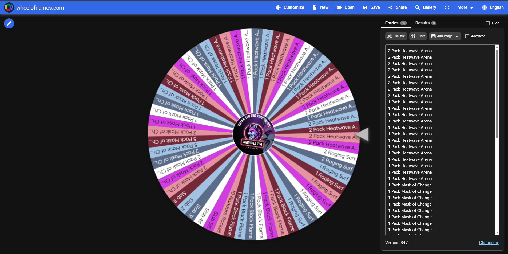Expand the More menu
Screen dimensions: 508x254
(465, 7)
